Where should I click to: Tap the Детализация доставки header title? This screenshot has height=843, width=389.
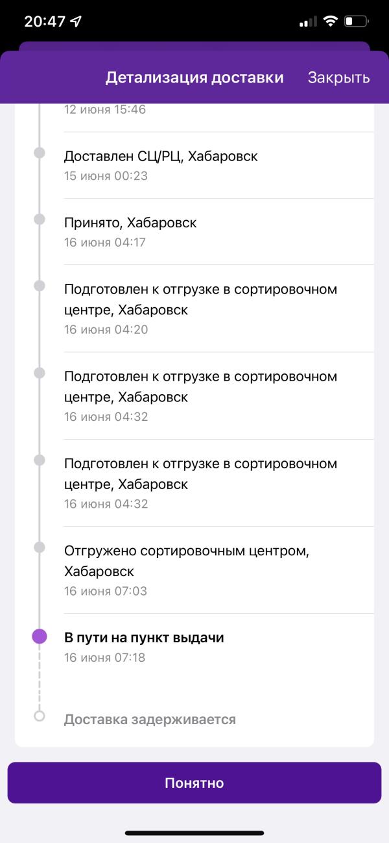click(x=194, y=78)
